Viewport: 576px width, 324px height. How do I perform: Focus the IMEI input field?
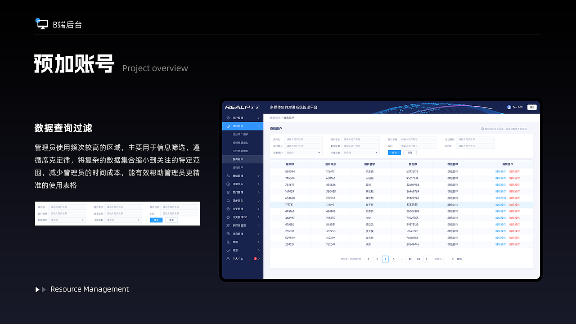[418, 146]
